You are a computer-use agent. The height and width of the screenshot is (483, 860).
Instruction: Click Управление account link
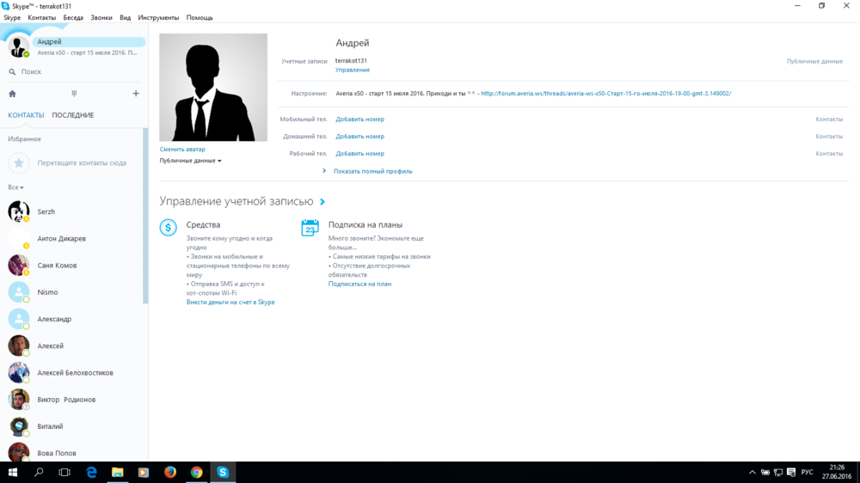click(353, 70)
